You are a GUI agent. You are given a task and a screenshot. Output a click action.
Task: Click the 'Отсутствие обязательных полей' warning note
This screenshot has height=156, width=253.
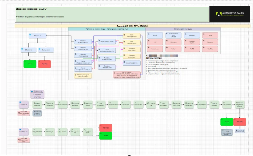pyautogui.click(x=23, y=140)
